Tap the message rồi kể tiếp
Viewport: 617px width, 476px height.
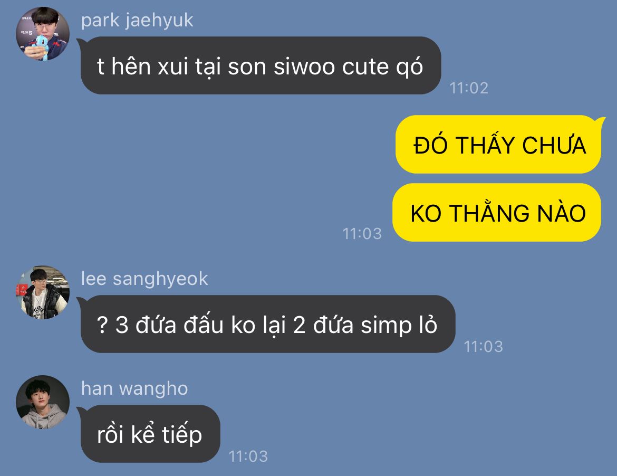click(x=150, y=433)
